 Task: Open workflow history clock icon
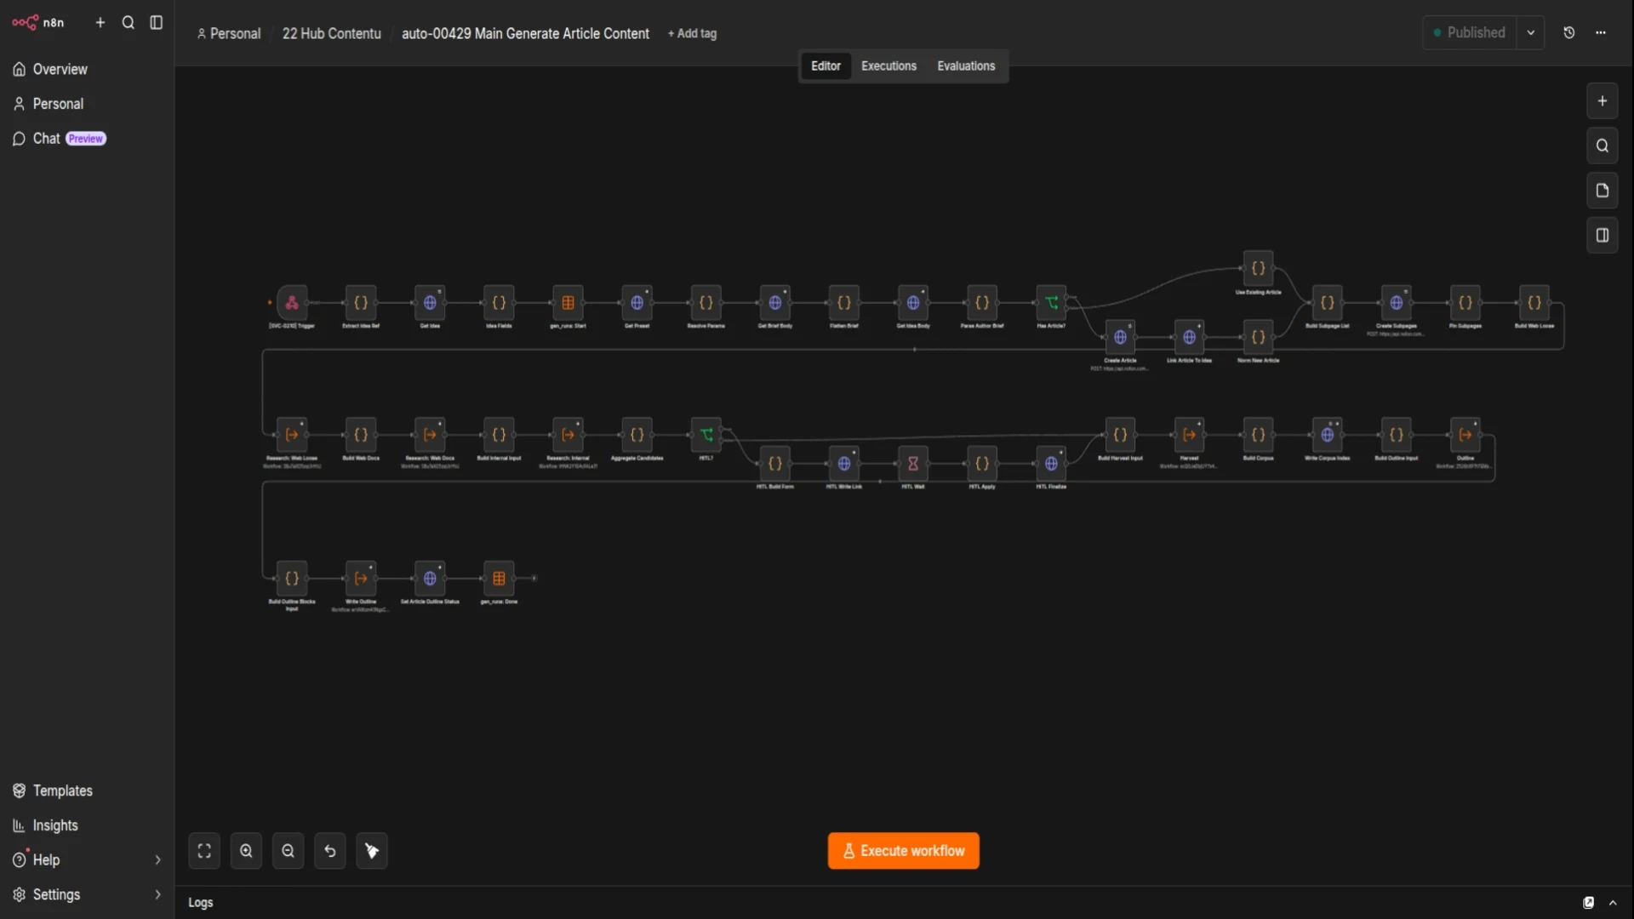click(1569, 32)
